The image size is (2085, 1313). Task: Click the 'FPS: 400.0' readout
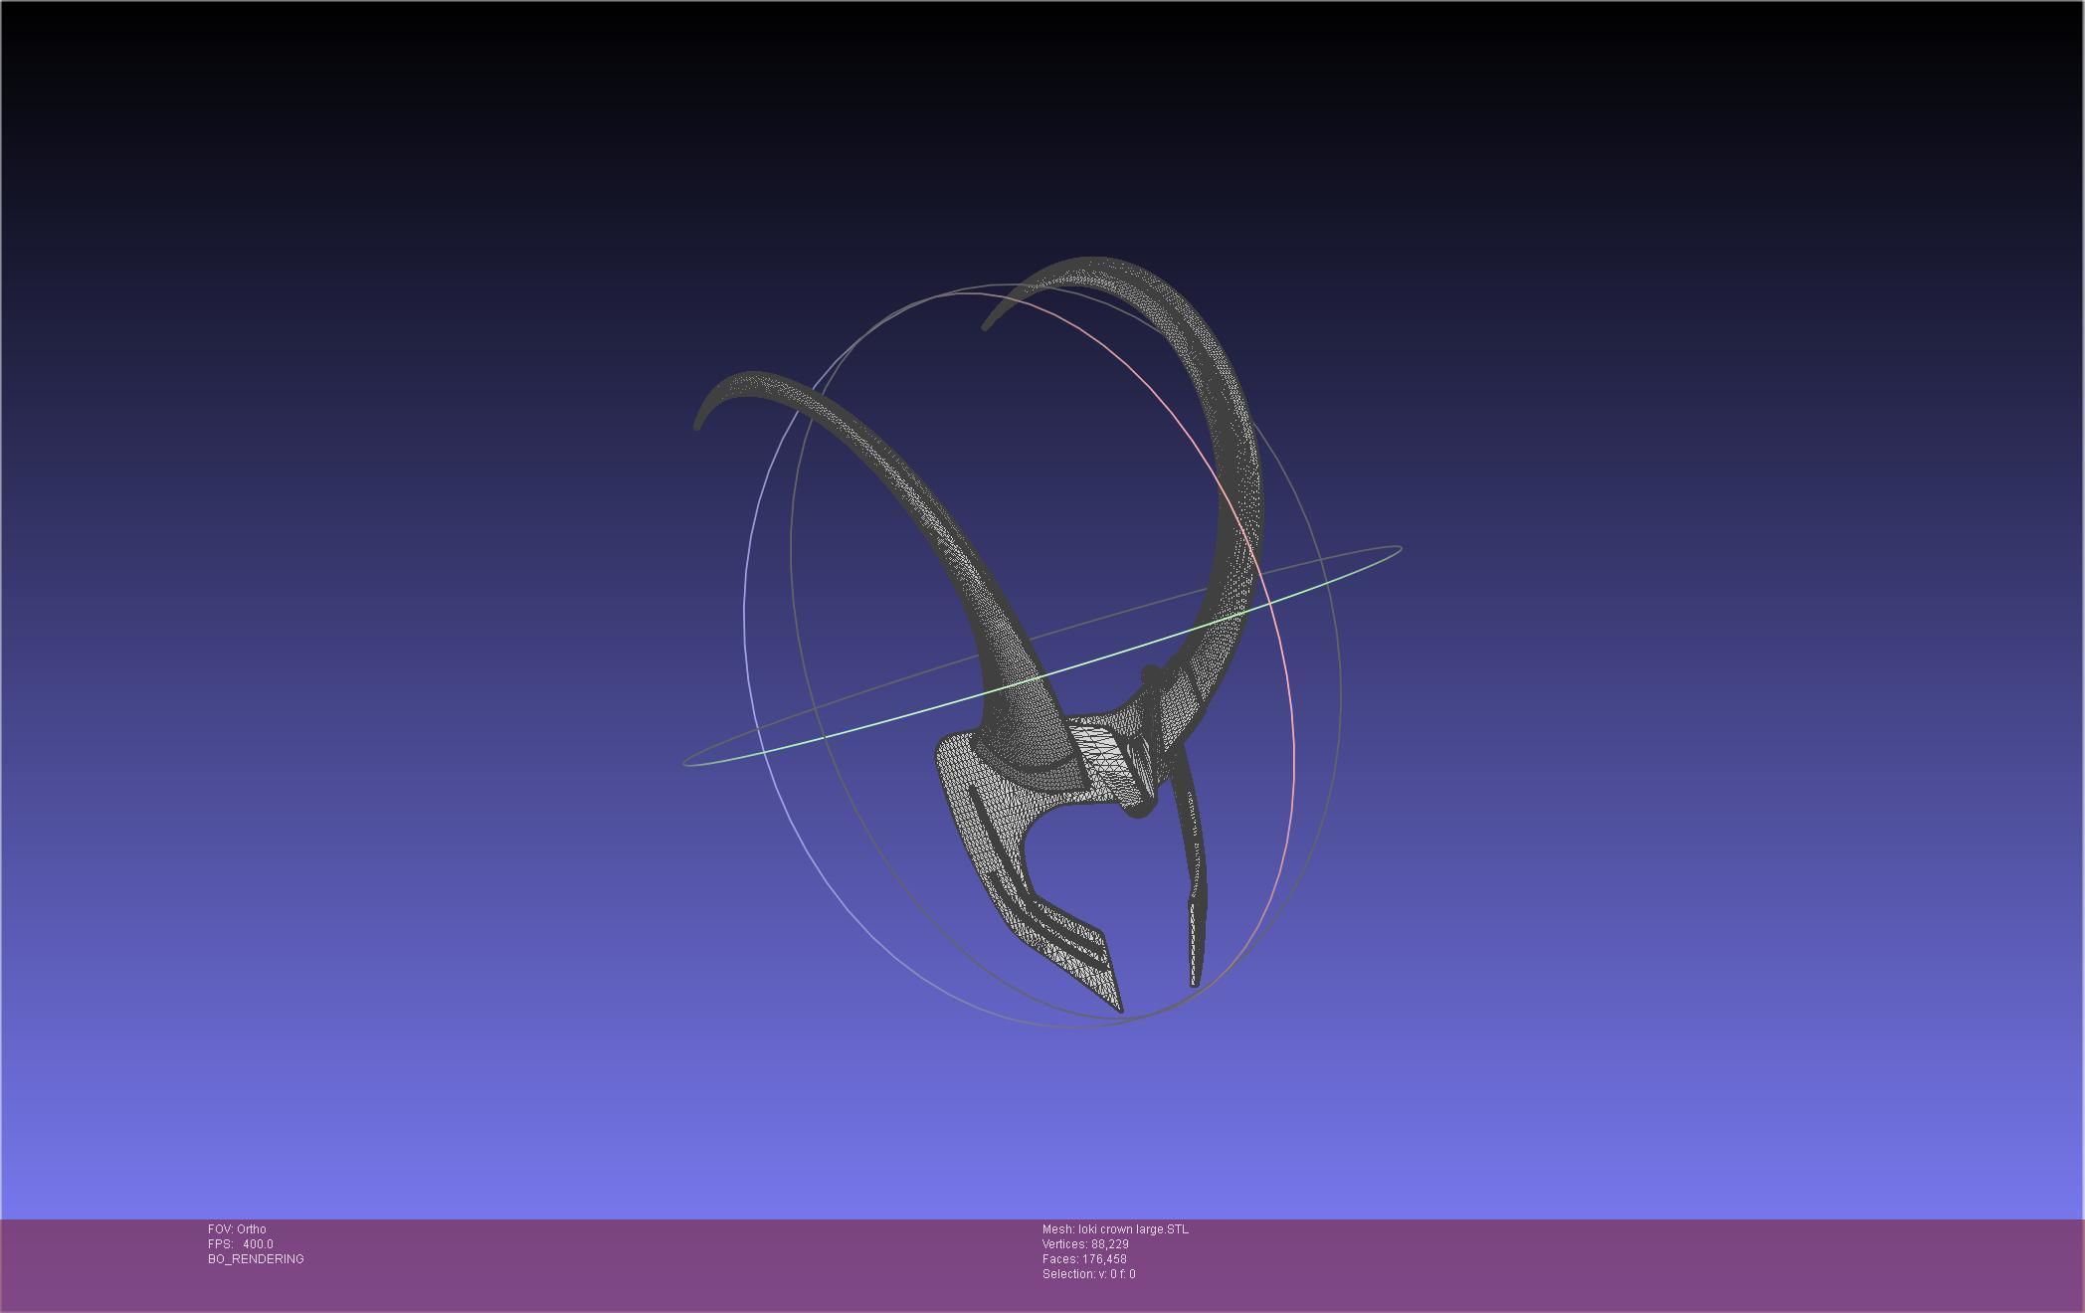click(x=241, y=1244)
